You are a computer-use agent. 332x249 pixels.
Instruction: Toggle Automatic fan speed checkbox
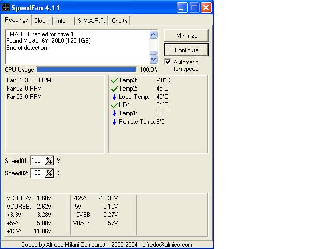(168, 62)
